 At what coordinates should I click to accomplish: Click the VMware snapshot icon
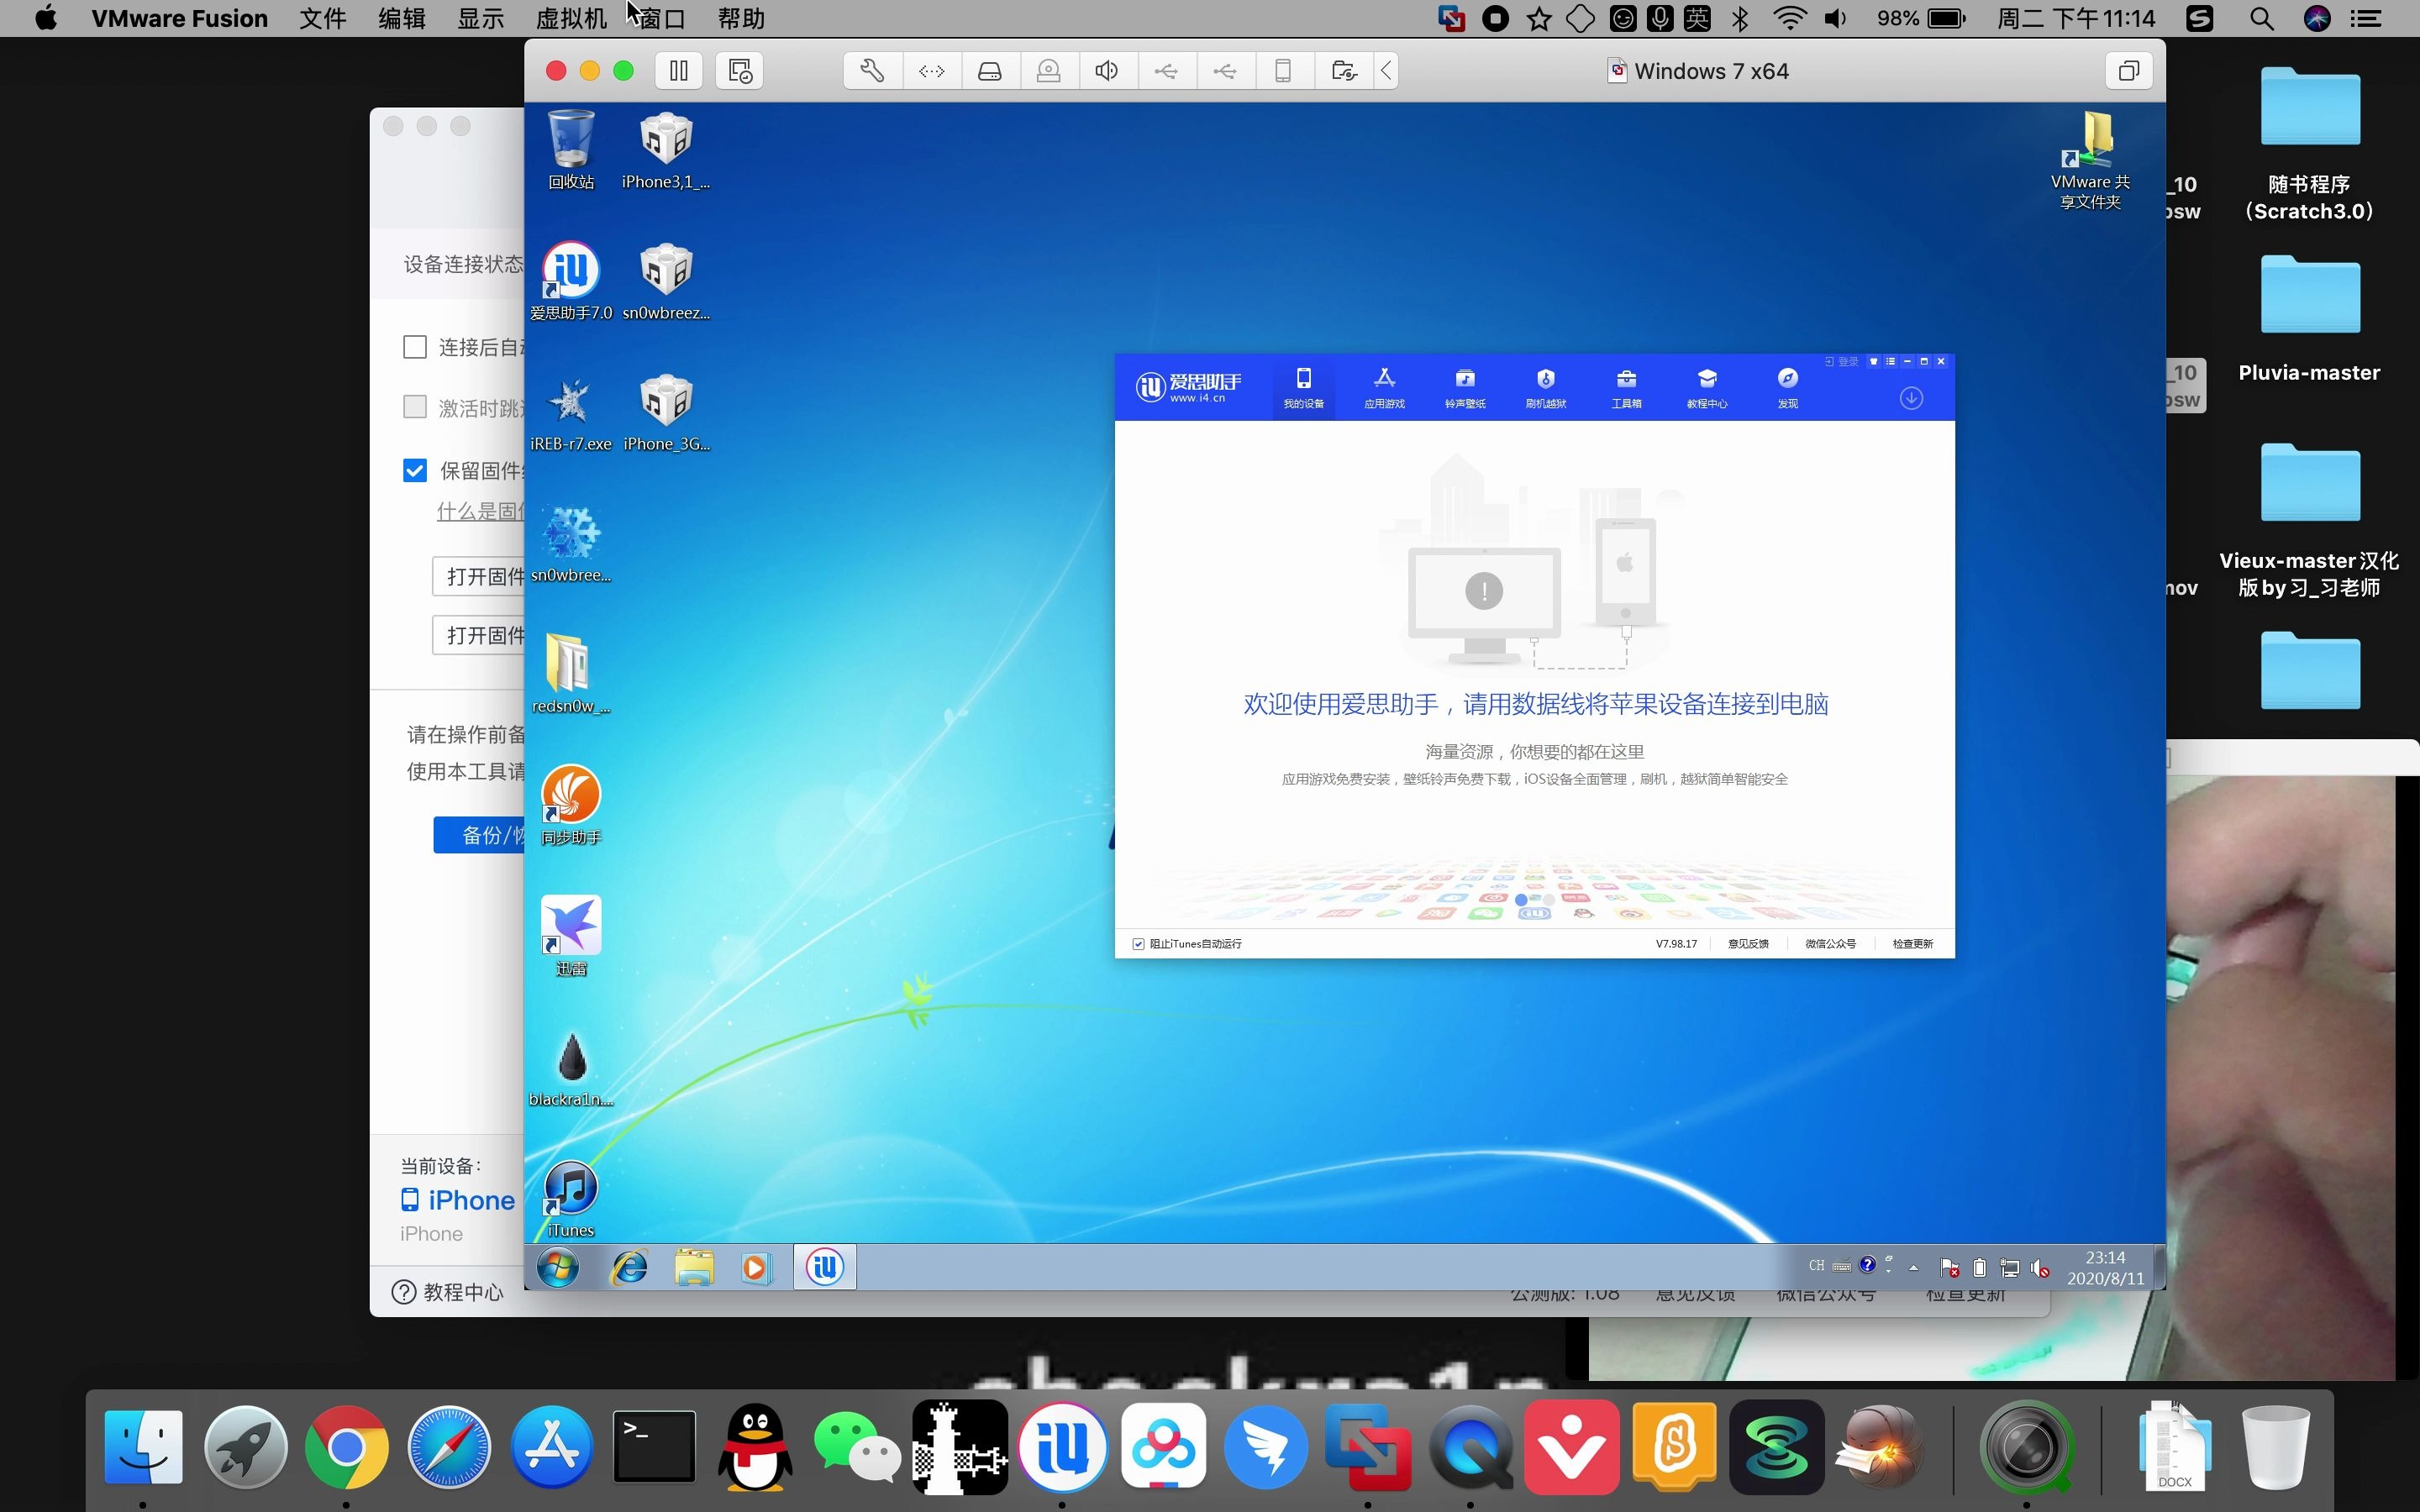click(x=740, y=71)
